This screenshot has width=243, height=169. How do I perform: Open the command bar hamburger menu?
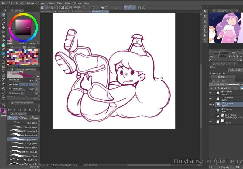42,7
